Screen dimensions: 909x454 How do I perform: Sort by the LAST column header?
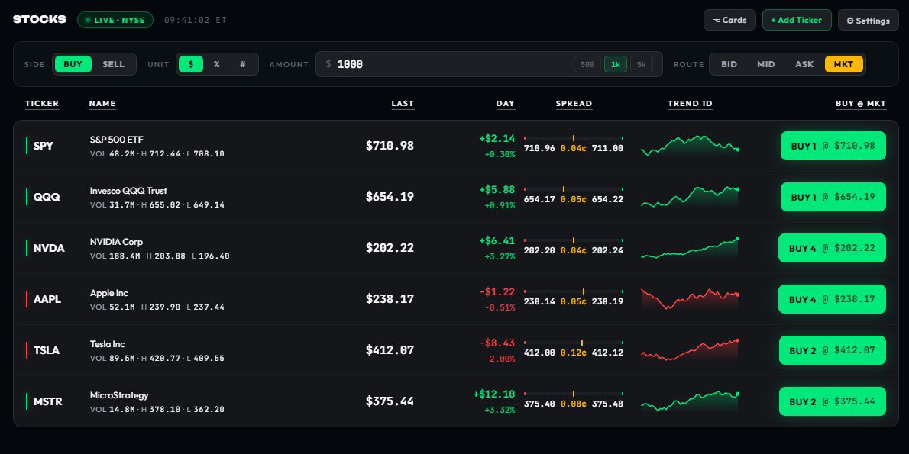[403, 104]
